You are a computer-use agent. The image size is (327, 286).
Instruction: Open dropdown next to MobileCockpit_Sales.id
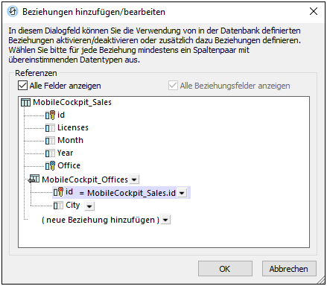182,193
